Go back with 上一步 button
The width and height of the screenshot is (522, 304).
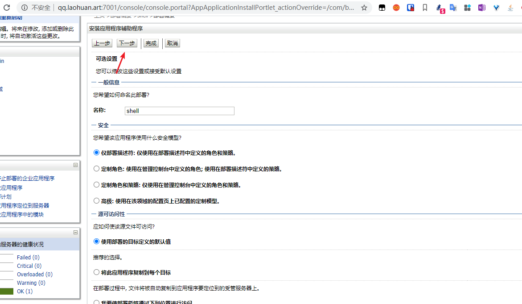pyautogui.click(x=102, y=43)
